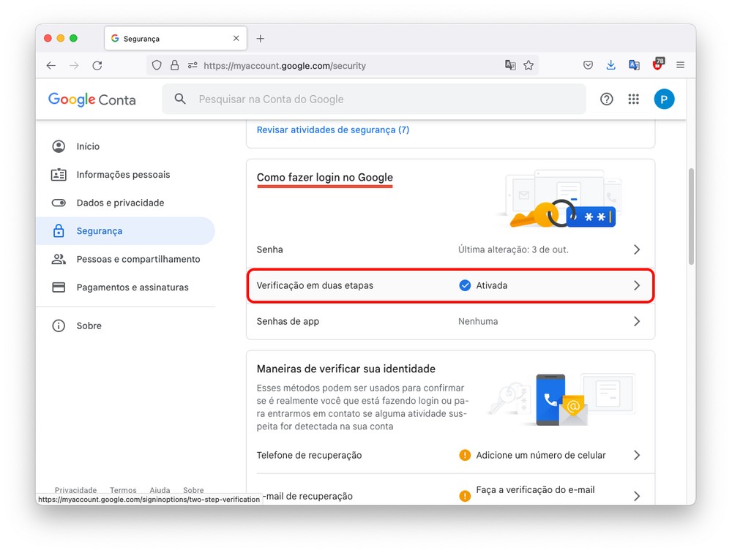Open a new browser tab with plus button

(x=260, y=39)
